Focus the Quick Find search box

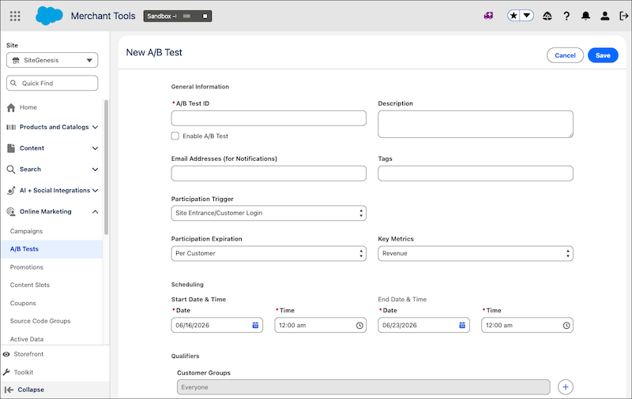(52, 83)
